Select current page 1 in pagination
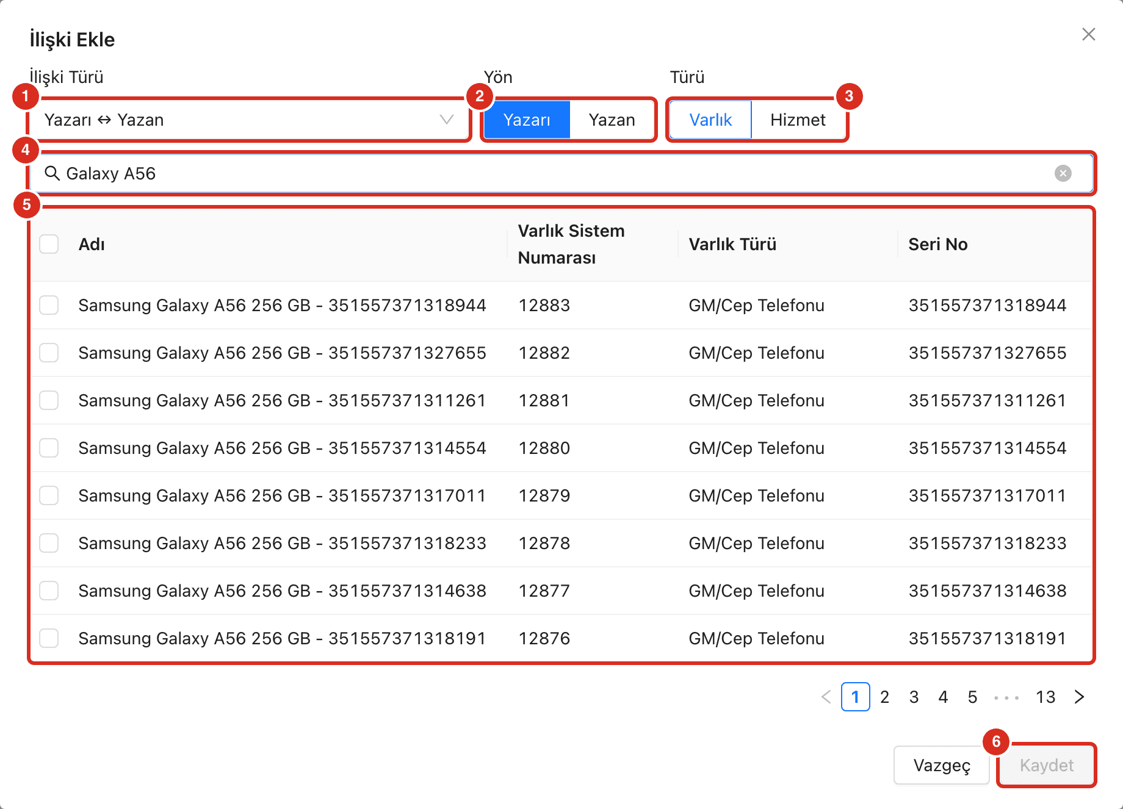Screen dimensions: 1123x809 coord(855,697)
